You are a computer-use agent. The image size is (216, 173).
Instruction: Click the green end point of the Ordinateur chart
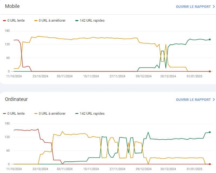coord(210,132)
